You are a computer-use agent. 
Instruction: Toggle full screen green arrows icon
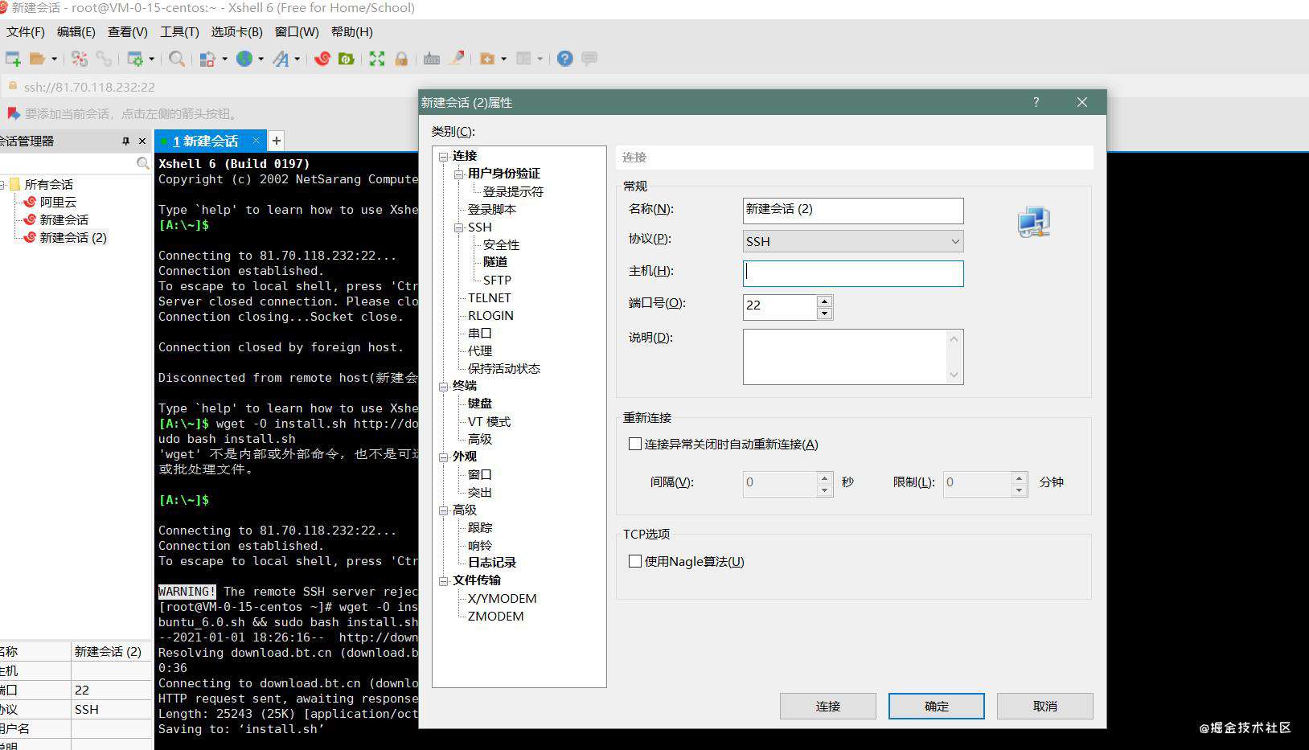coord(377,59)
